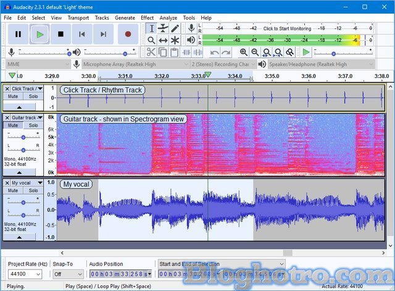The width and height of the screenshot is (395, 291).
Task: Open Project Rate 44100 dropdown
Action: click(25, 274)
